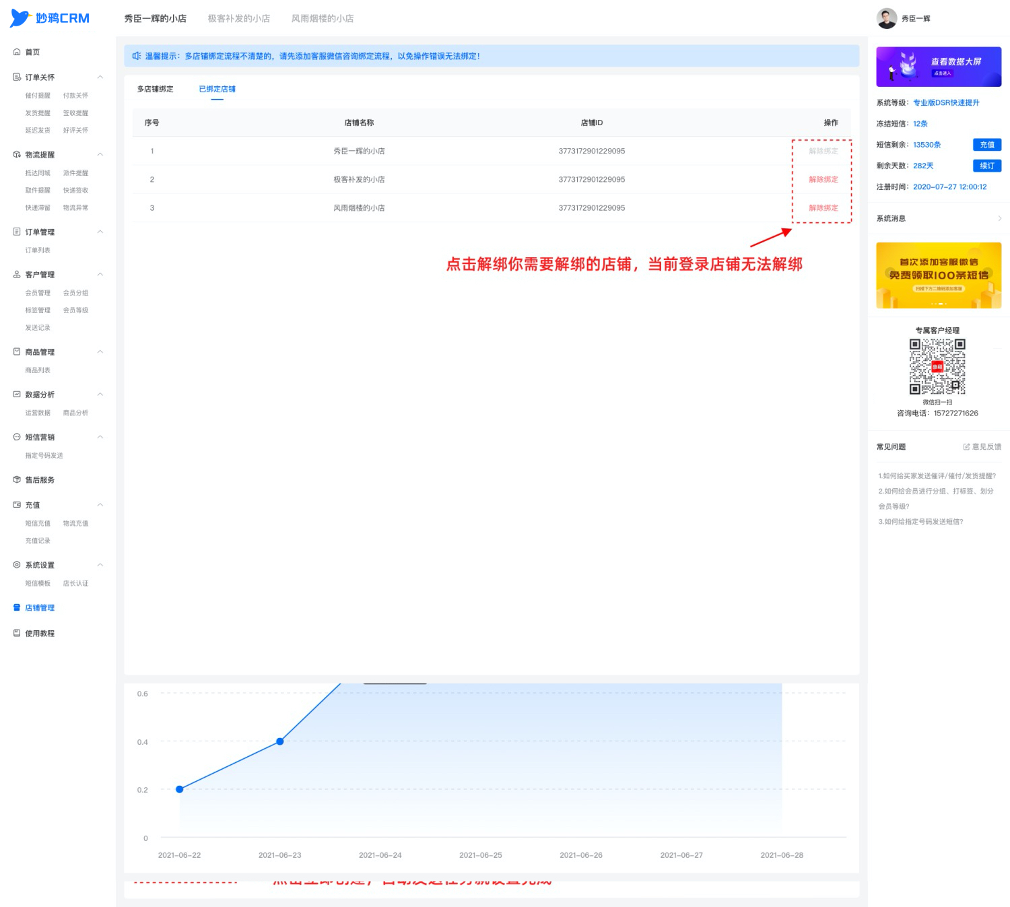Image resolution: width=1010 pixels, height=907 pixels.
Task: Switch to 极客补发的小店 store tab
Action: [x=239, y=18]
